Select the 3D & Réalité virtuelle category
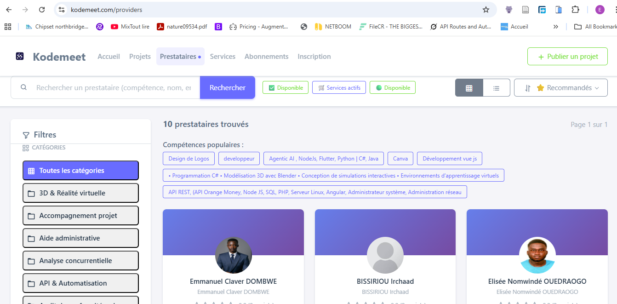 (80, 193)
